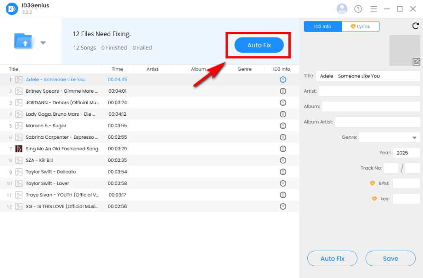Open the help question mark icon
This screenshot has height=278, width=423.
[358, 8]
